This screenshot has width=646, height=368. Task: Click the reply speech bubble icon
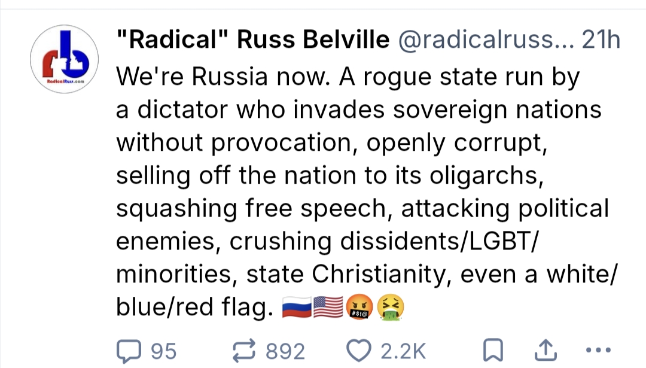click(x=127, y=351)
